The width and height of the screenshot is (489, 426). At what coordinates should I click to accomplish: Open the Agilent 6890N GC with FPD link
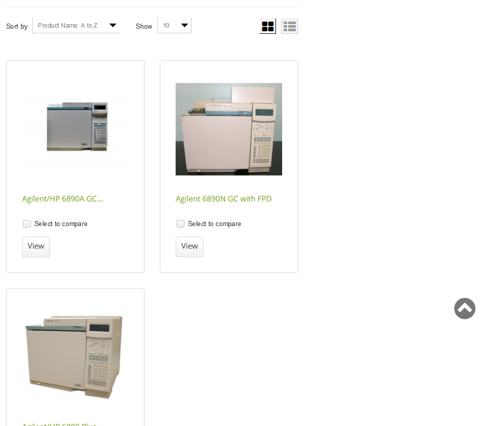[224, 198]
